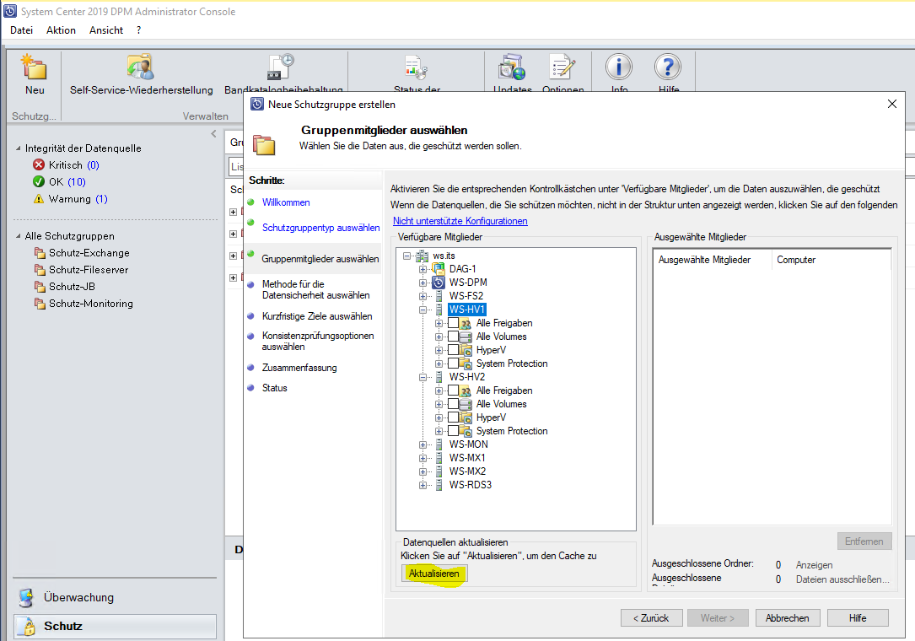Select the Schutz-Monitoring group icon
This screenshot has height=641, width=915.
tap(40, 304)
